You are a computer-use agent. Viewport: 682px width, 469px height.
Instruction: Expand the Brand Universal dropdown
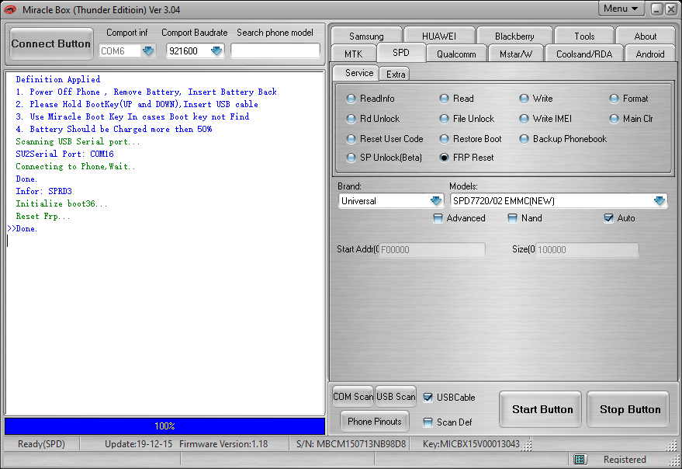point(436,201)
